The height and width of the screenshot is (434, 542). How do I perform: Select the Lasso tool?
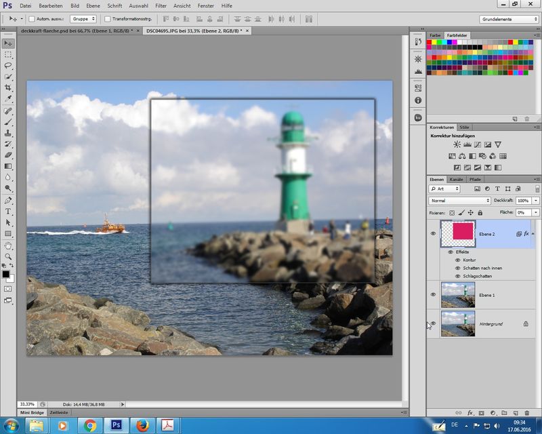tap(8, 66)
